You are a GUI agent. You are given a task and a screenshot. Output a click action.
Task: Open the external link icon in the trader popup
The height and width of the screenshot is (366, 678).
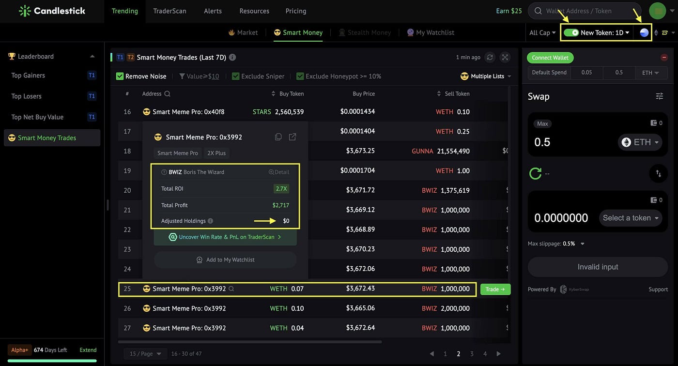(292, 137)
